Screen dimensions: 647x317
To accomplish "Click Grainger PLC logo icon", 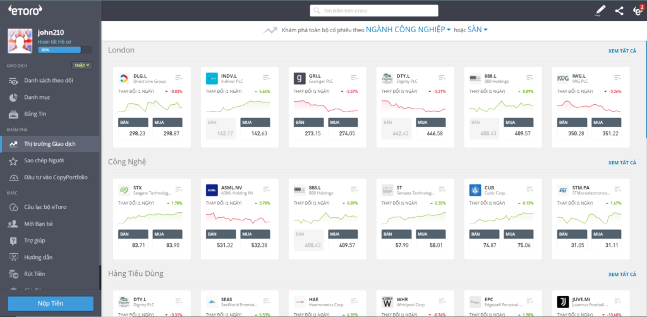I will coord(299,78).
